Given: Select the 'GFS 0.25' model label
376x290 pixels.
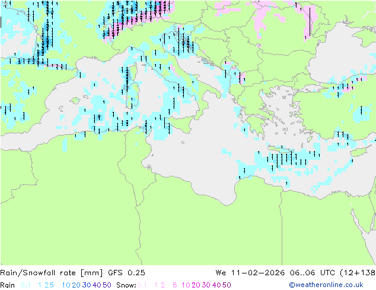Looking at the screenshot, I should click(x=126, y=273).
